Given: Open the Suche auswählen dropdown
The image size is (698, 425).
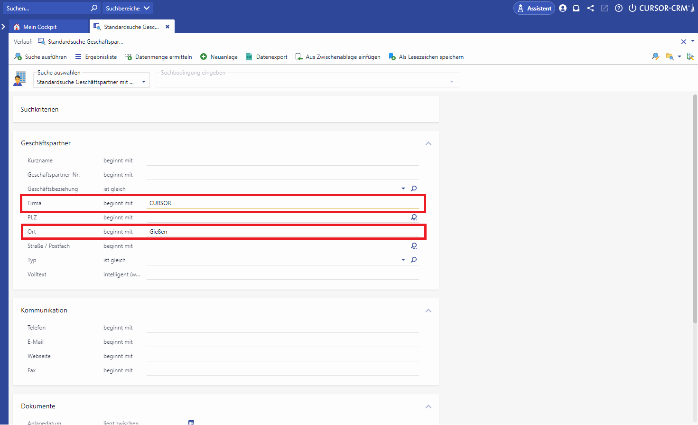Looking at the screenshot, I should point(144,82).
